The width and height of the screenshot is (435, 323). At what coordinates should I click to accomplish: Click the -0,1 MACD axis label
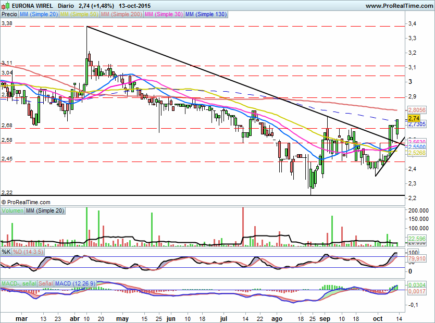click(413, 305)
